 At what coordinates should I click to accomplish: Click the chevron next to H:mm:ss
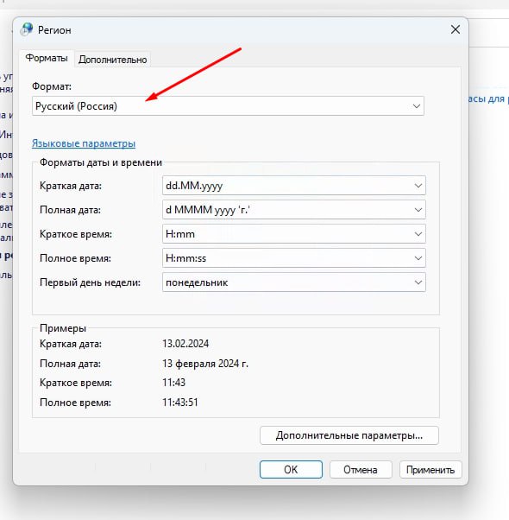coord(418,258)
